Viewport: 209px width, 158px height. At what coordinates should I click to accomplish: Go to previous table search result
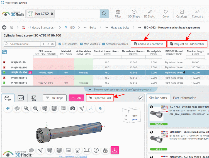pyautogui.click(x=43, y=44)
